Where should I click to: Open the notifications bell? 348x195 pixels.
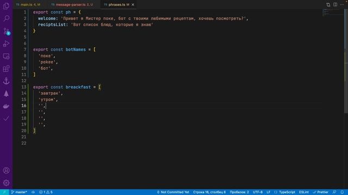pyautogui.click(x=342, y=192)
